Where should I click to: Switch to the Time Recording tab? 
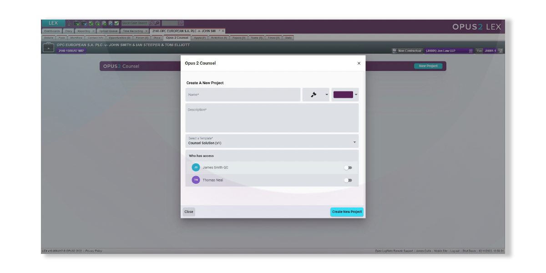133,31
